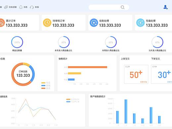Click the blue 30+ count card
This screenshot has height=129, width=172.
tap(161, 74)
